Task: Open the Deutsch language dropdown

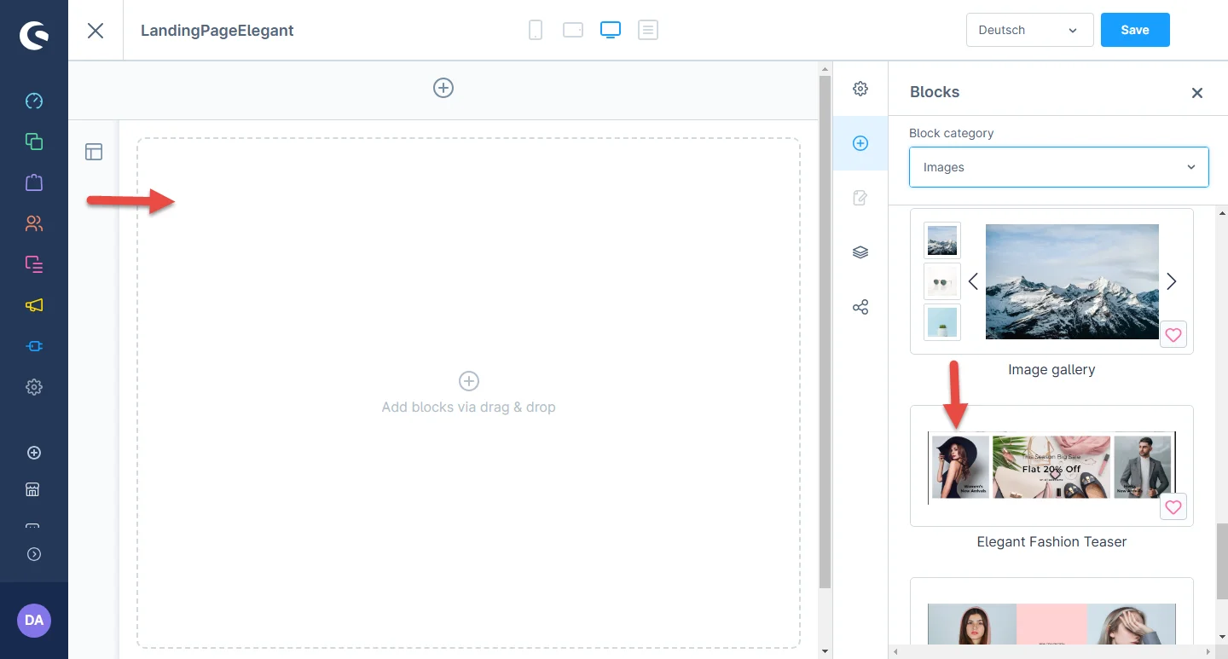Action: (1029, 30)
